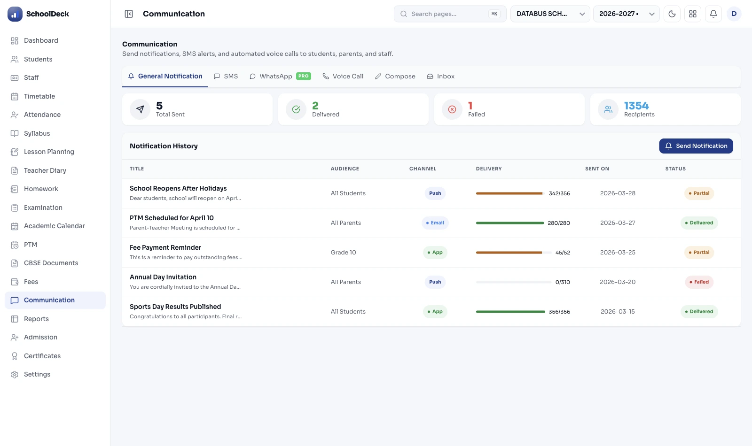Click the SENT ON column header
Screen dimensions: 752x446
point(597,169)
